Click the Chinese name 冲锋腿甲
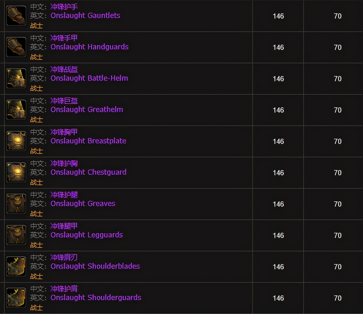 coord(64,226)
